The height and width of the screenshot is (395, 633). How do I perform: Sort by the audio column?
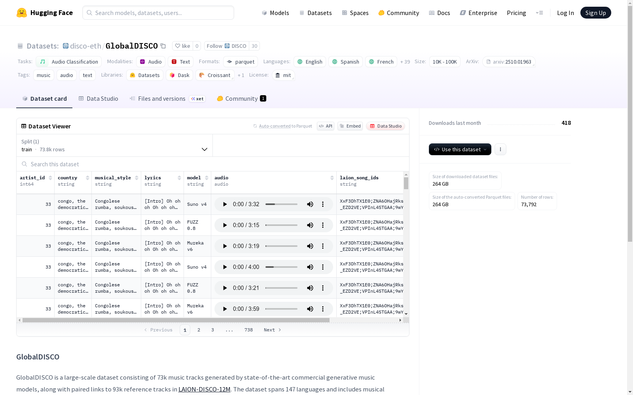click(332, 178)
